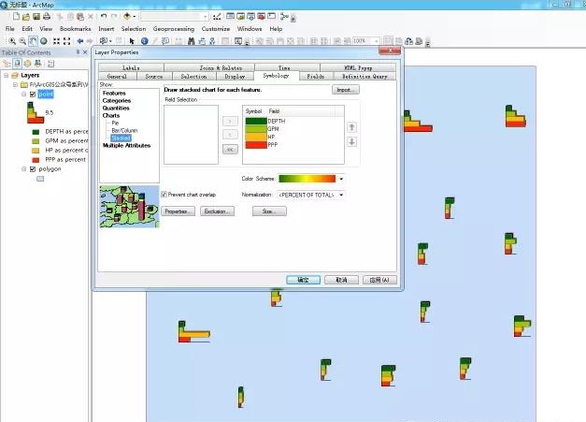This screenshot has width=586, height=422.
Task: Click the Paste clipboard icon
Action: point(80,17)
